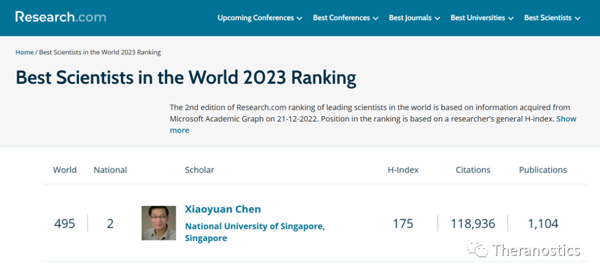
Task: Open the Upcoming Conferences menu
Action: tap(259, 18)
